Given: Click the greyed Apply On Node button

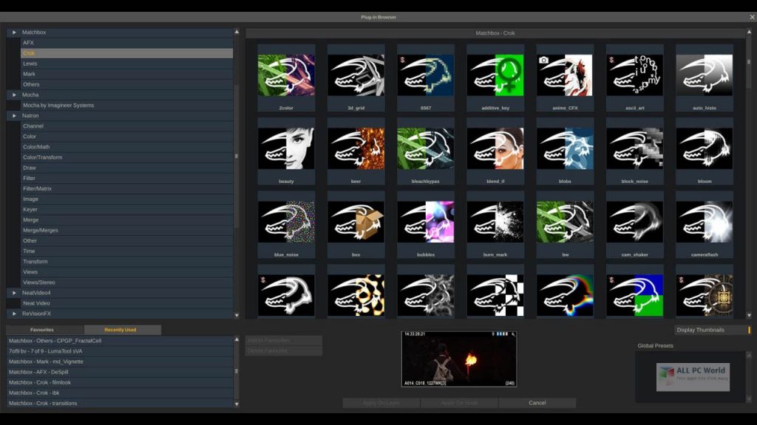Looking at the screenshot, I should pyautogui.click(x=459, y=403).
